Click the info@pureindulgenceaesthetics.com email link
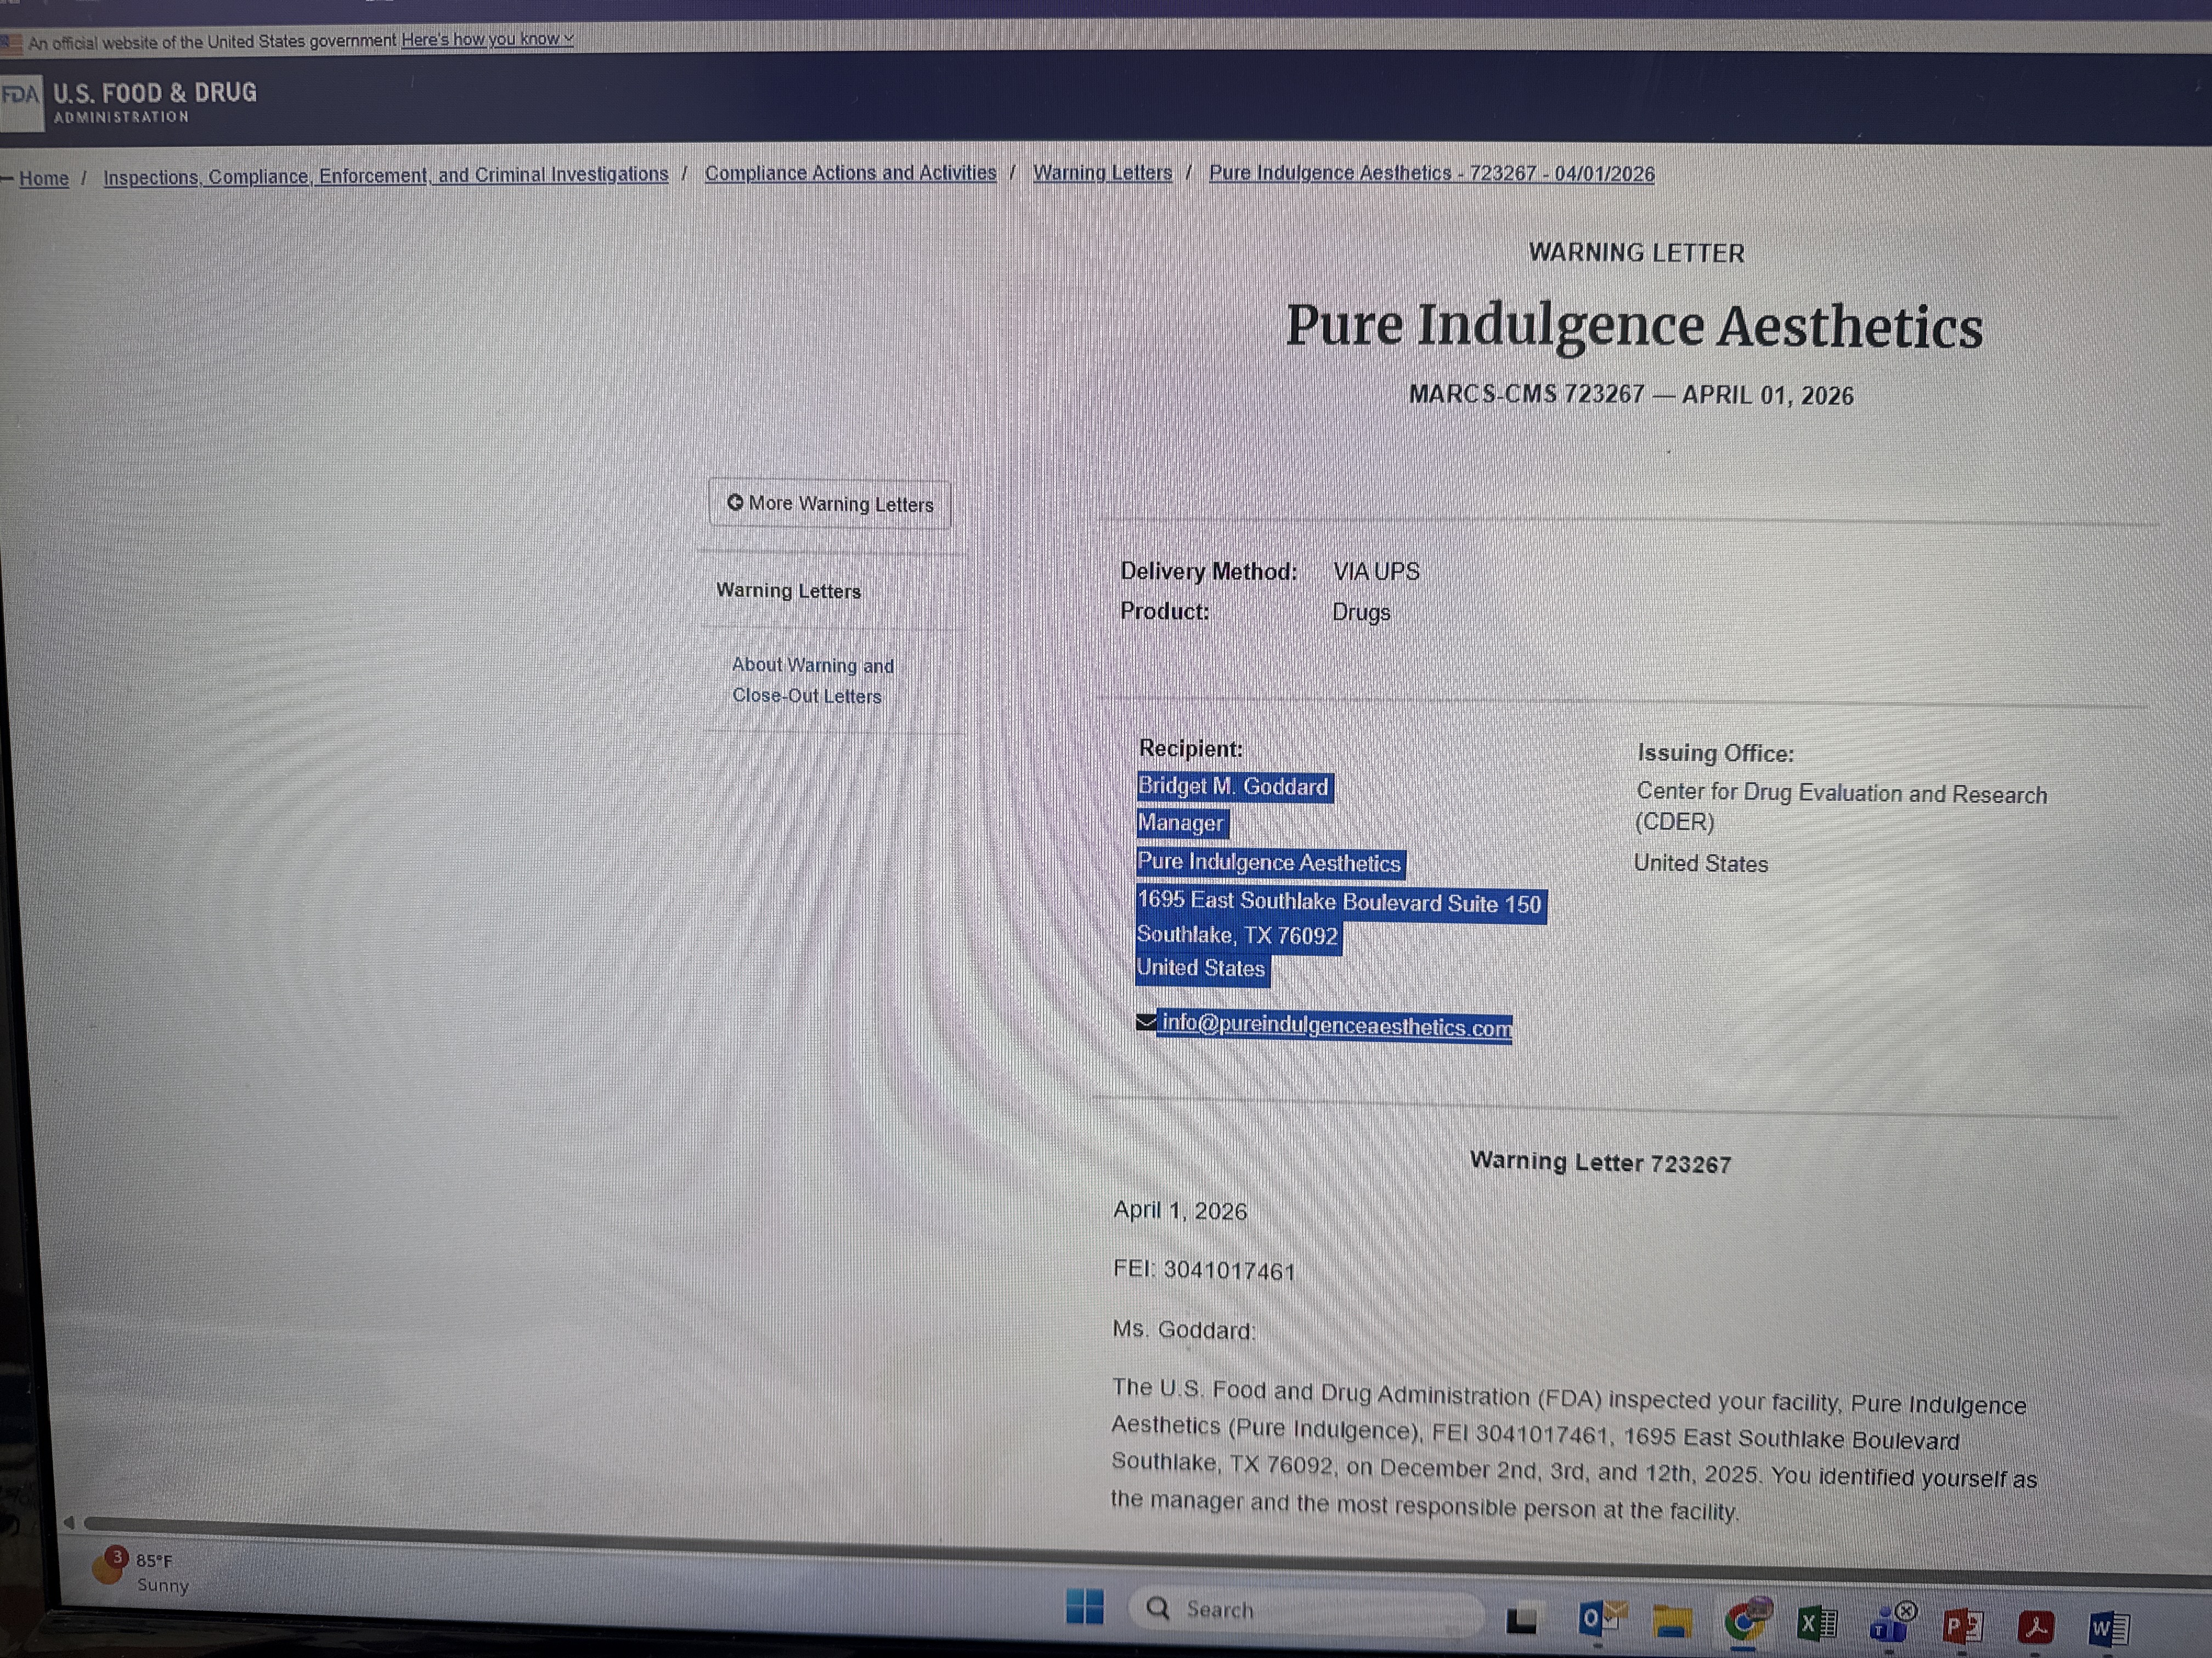2212x1658 pixels. [1336, 1025]
